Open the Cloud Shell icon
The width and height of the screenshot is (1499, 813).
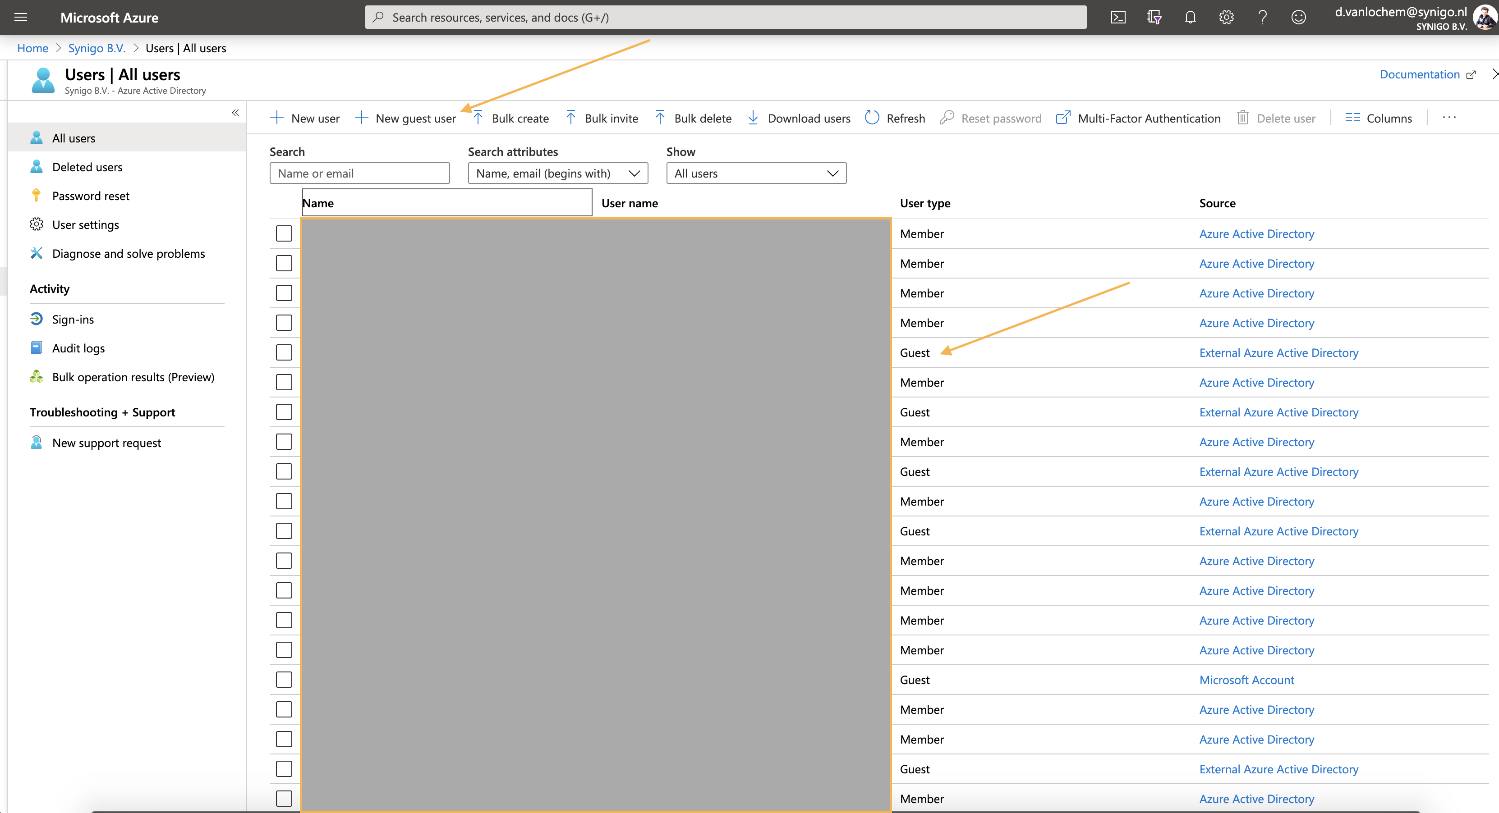pos(1118,18)
